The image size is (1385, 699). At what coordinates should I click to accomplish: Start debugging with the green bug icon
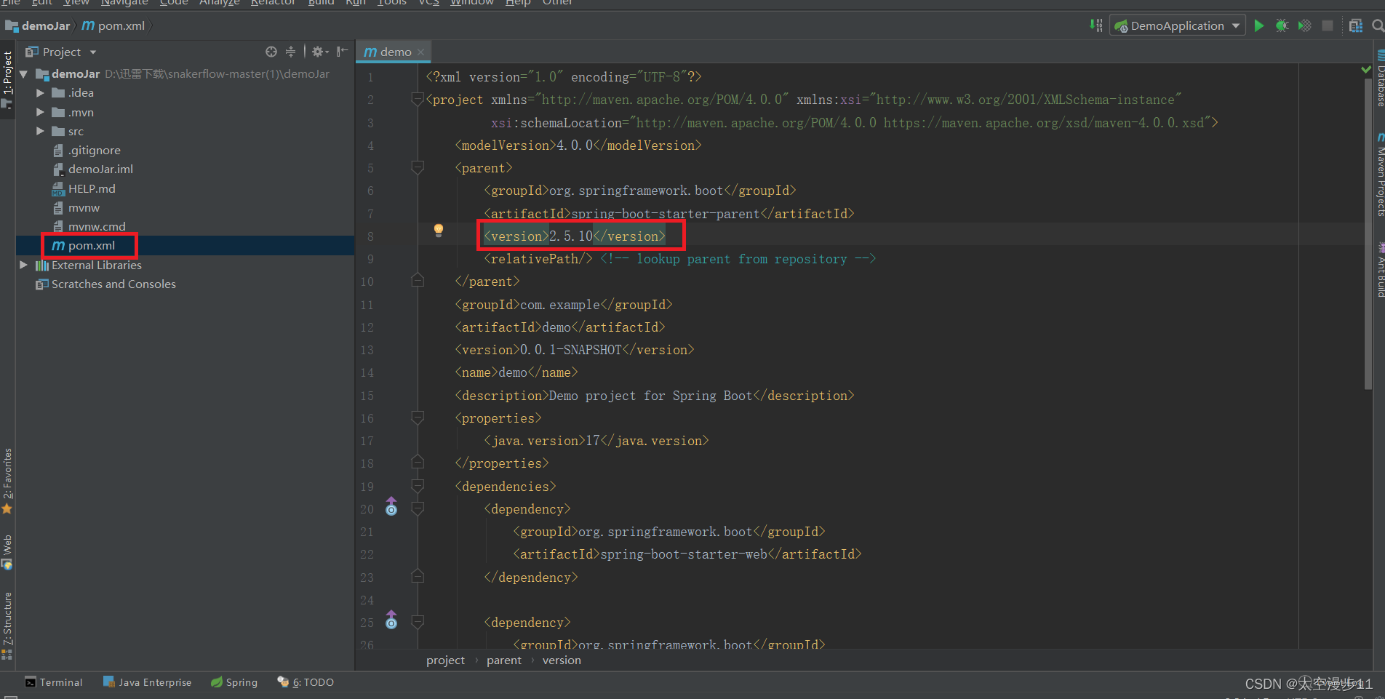[1282, 25]
